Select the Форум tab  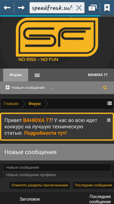click(x=15, y=75)
